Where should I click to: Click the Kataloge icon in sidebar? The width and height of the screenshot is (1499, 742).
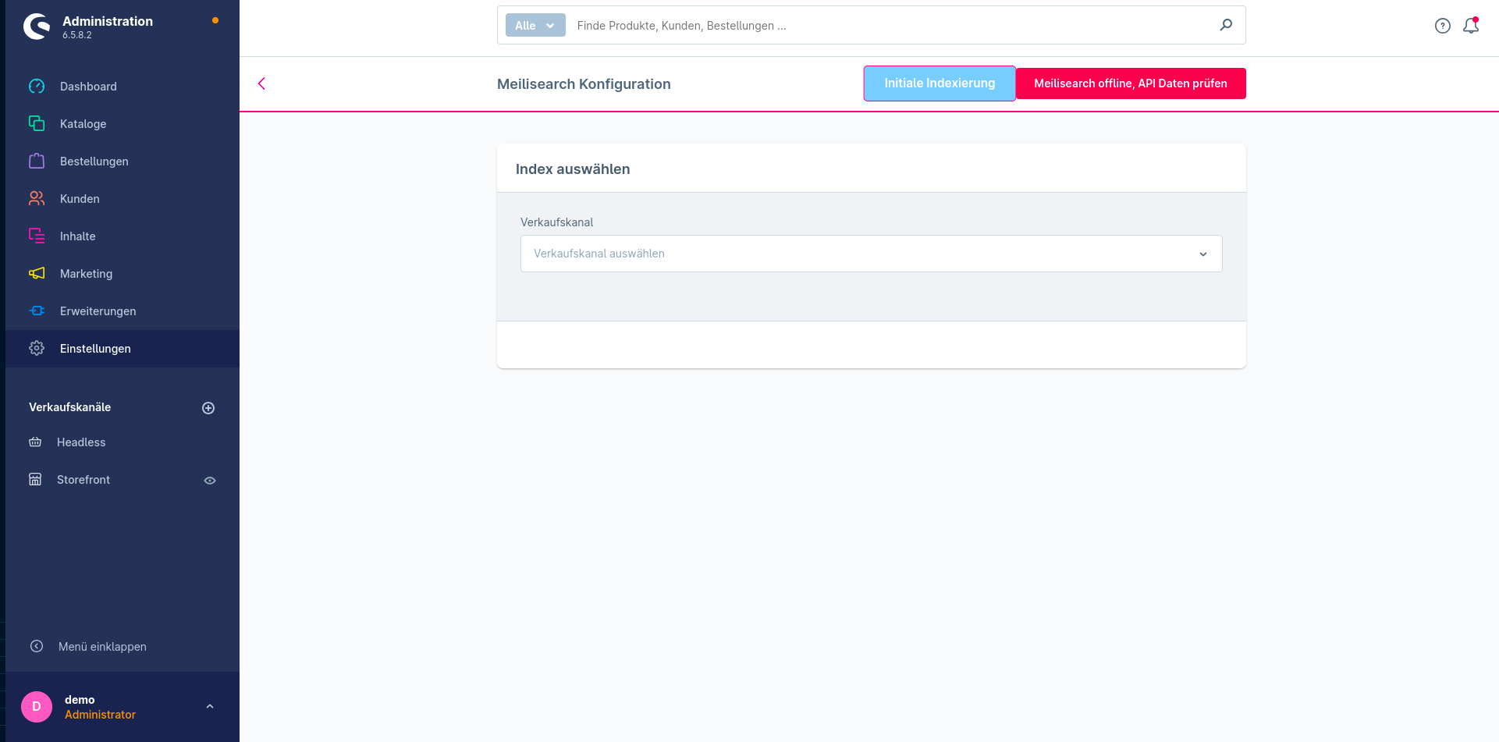pyautogui.click(x=37, y=123)
